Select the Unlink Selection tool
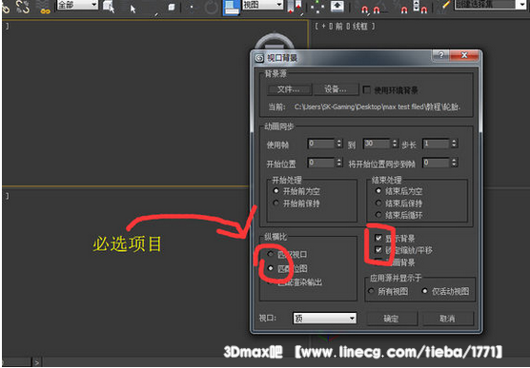This screenshot has height=368, width=530. (23, 7)
